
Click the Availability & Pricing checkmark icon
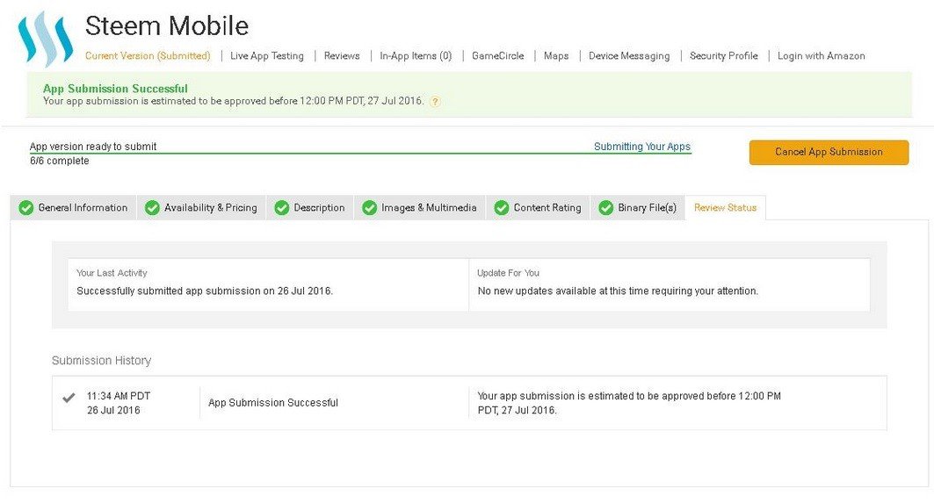coord(152,208)
